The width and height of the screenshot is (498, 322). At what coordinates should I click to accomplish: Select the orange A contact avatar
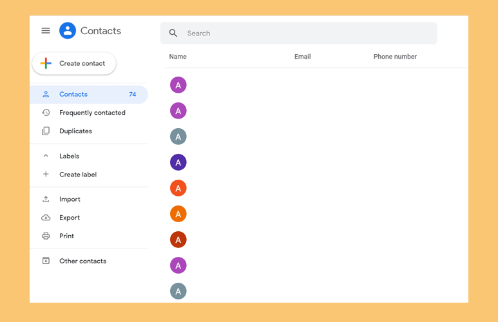[178, 214]
